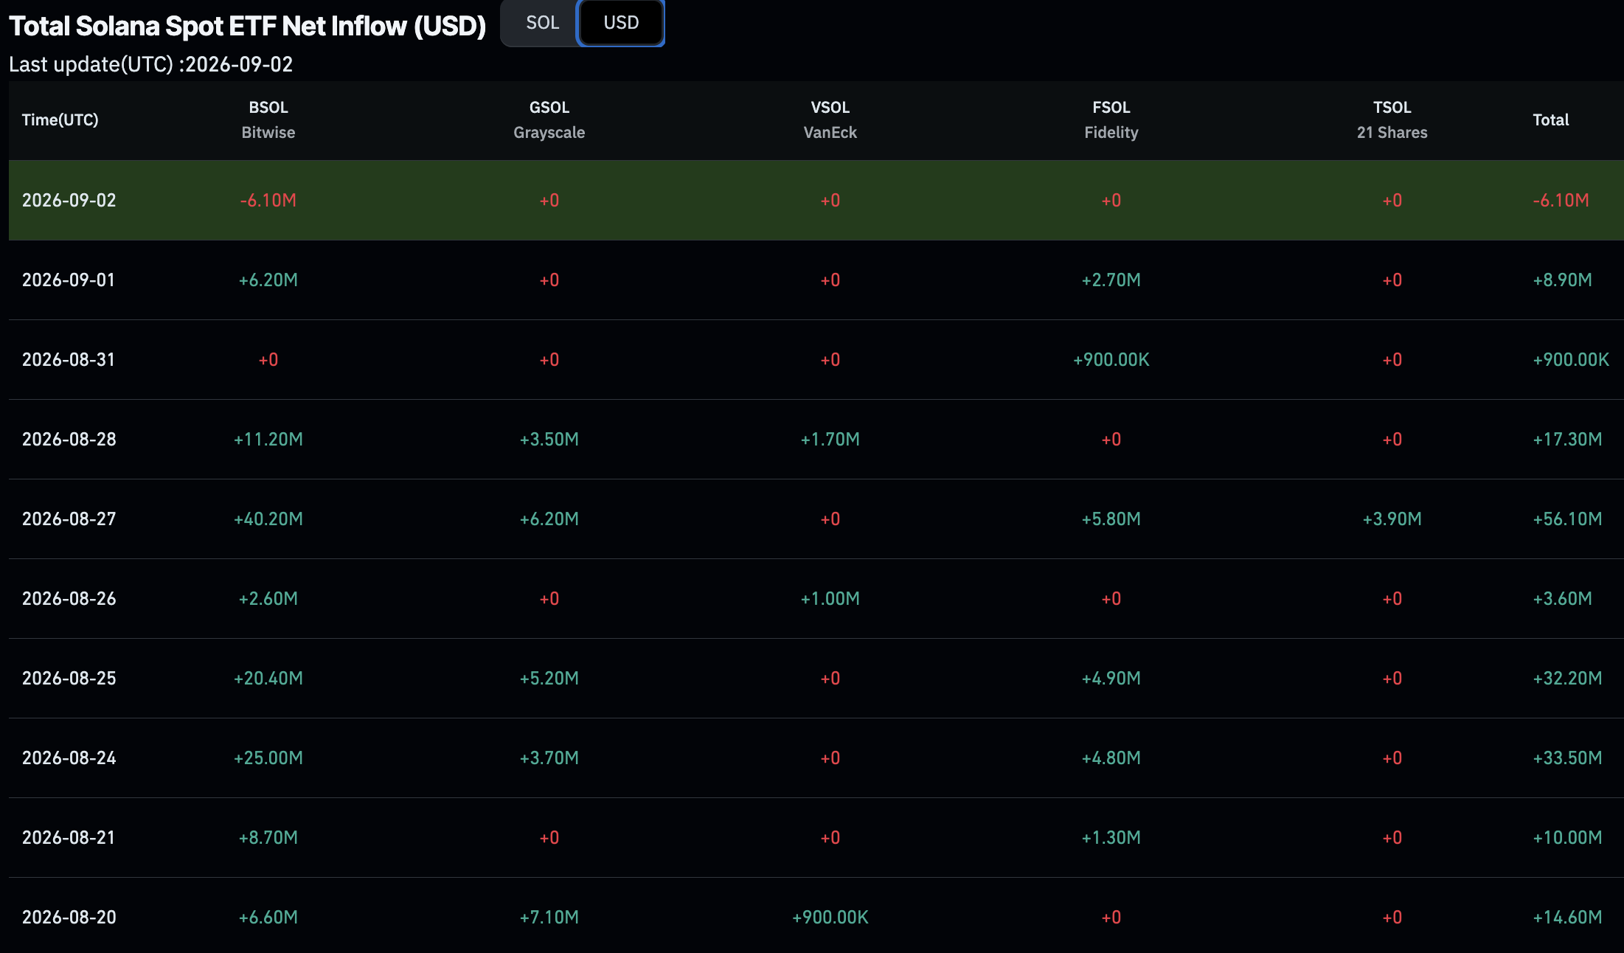Click the +11.20M BSOL value
Viewport: 1624px width, 953px height.
pos(268,439)
